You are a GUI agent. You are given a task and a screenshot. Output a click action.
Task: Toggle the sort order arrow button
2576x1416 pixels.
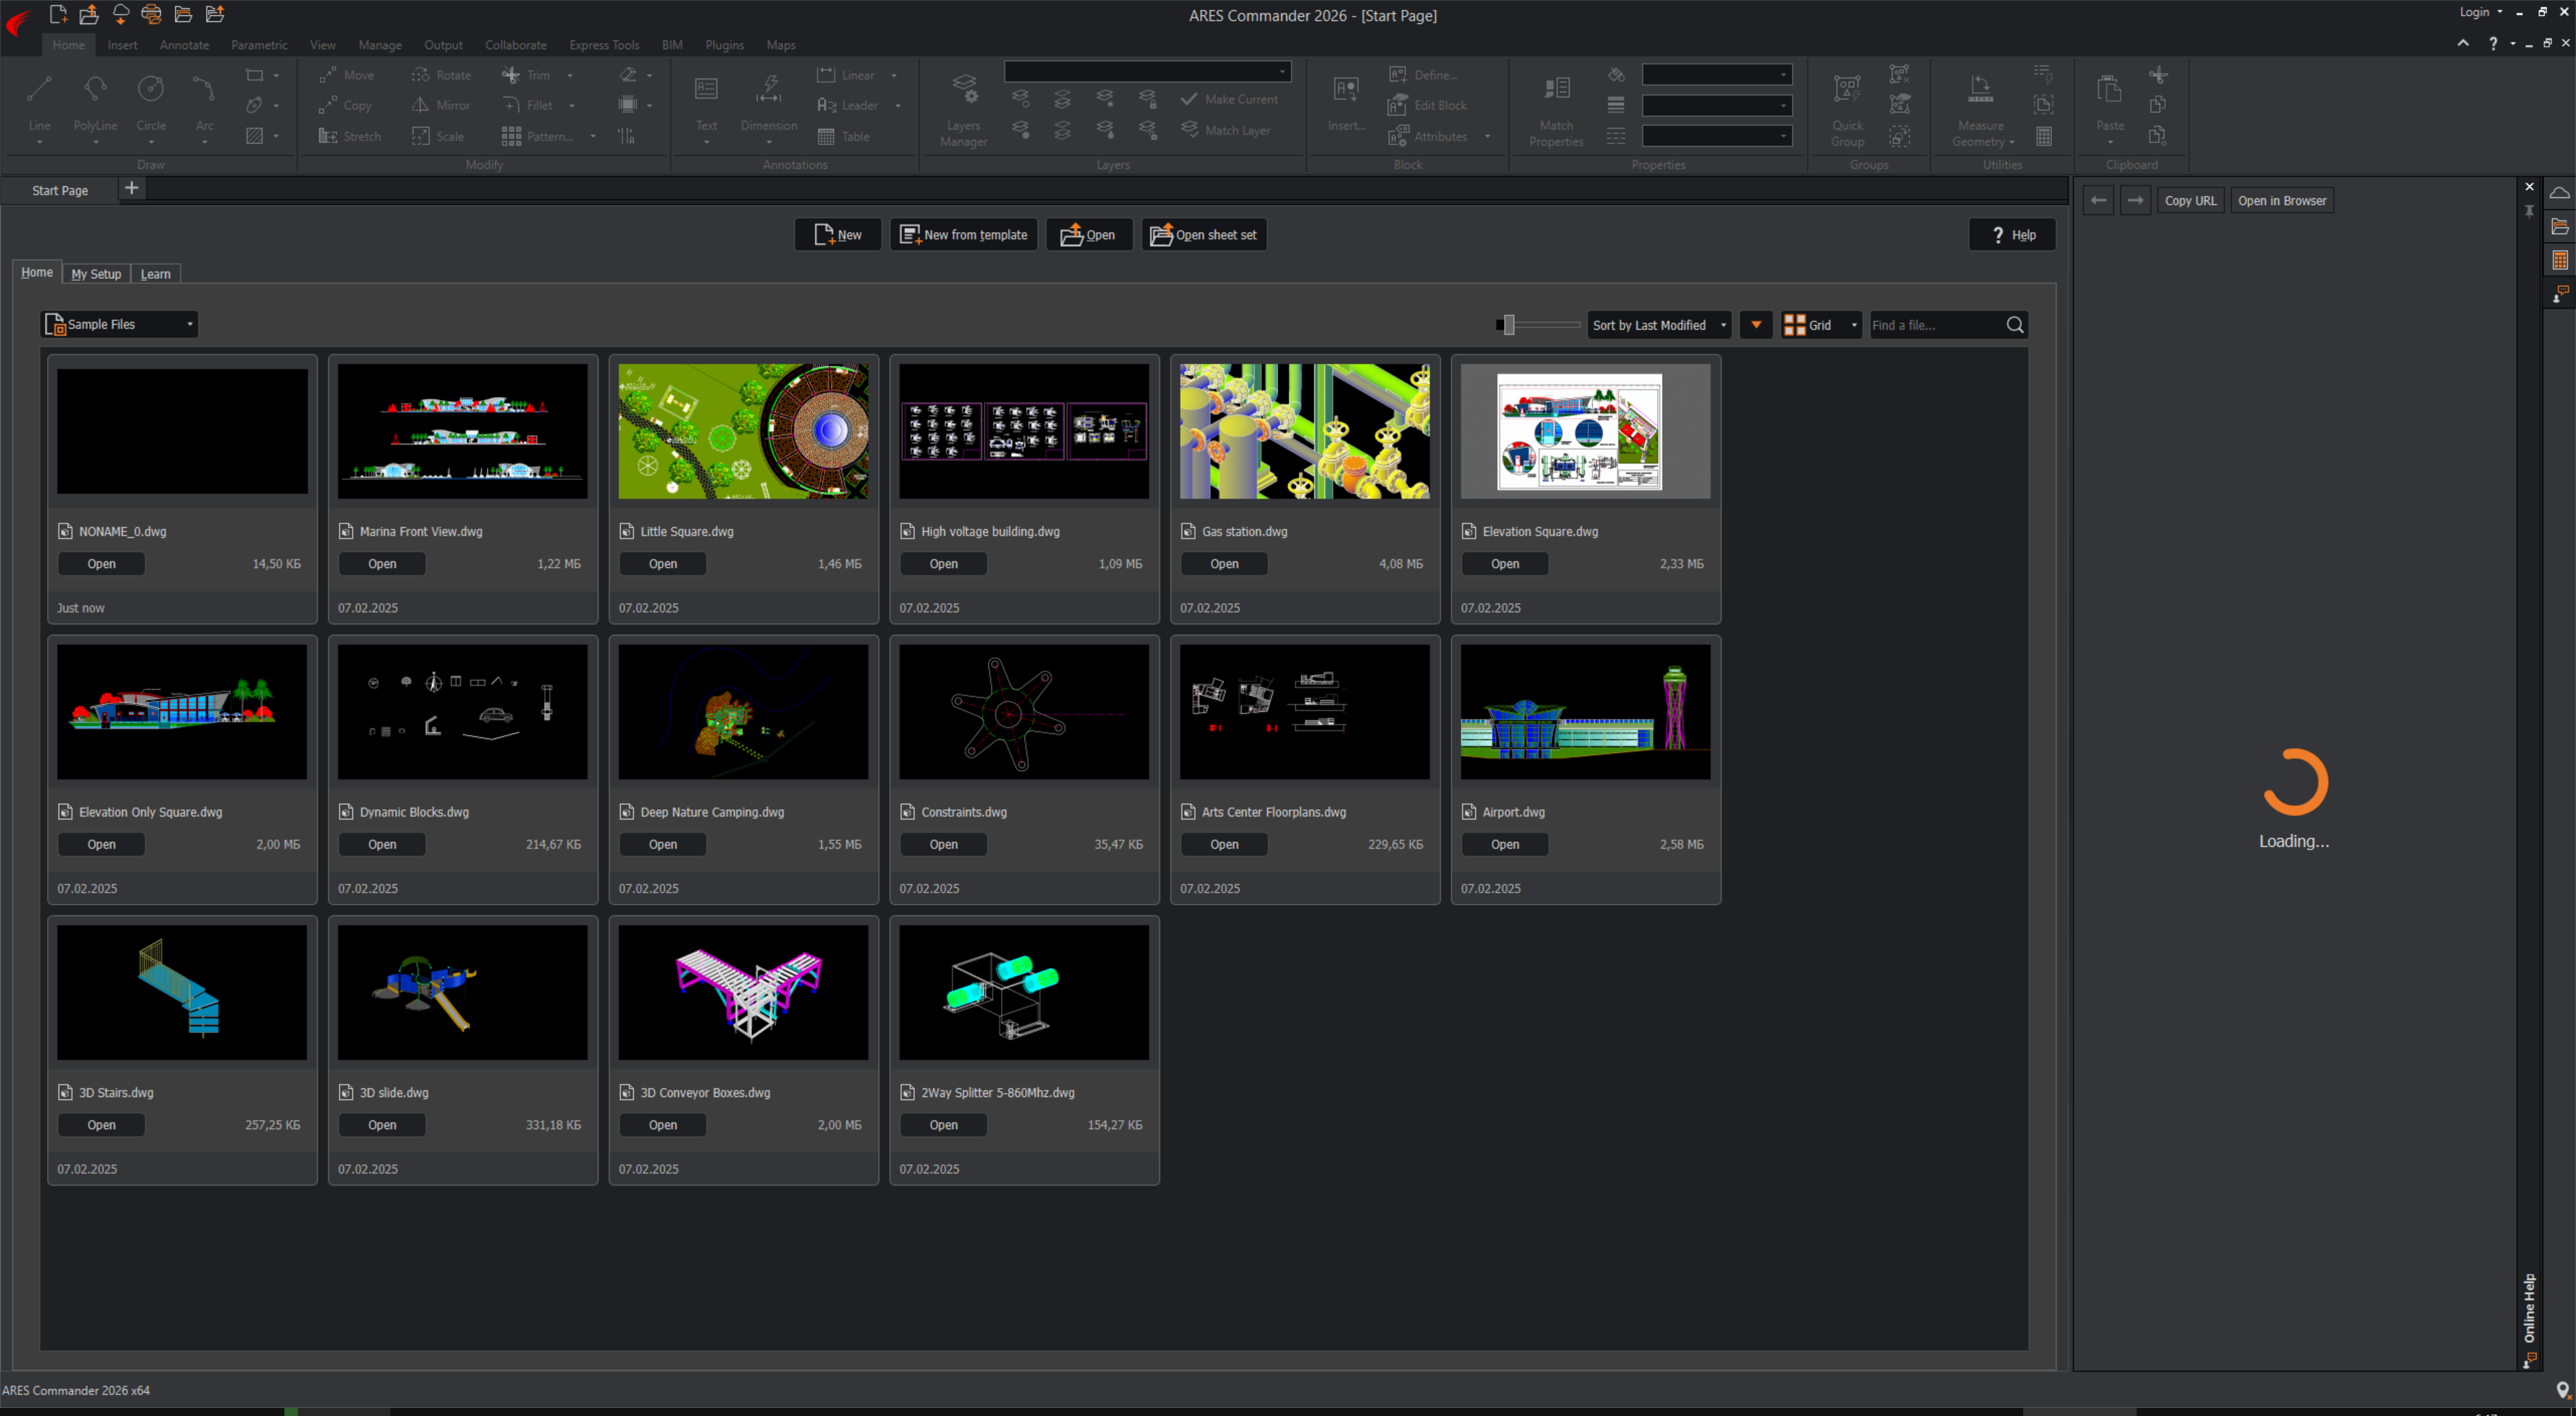[1755, 324]
